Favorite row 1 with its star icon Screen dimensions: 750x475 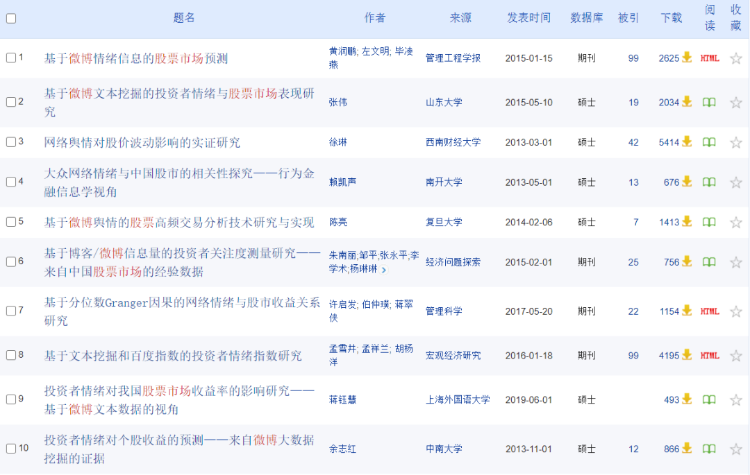[735, 58]
